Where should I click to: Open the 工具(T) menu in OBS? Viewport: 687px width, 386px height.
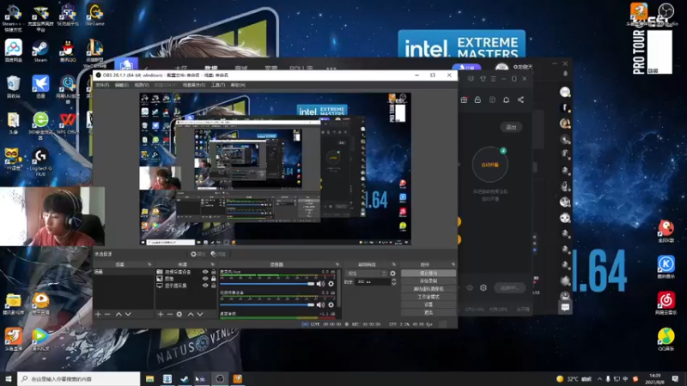pyautogui.click(x=218, y=85)
